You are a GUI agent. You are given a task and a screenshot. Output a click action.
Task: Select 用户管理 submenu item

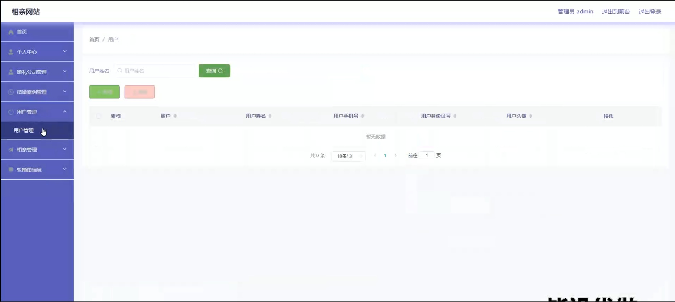point(37,130)
